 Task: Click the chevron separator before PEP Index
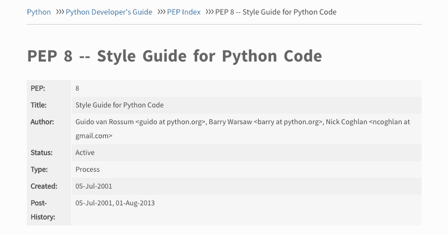point(161,12)
